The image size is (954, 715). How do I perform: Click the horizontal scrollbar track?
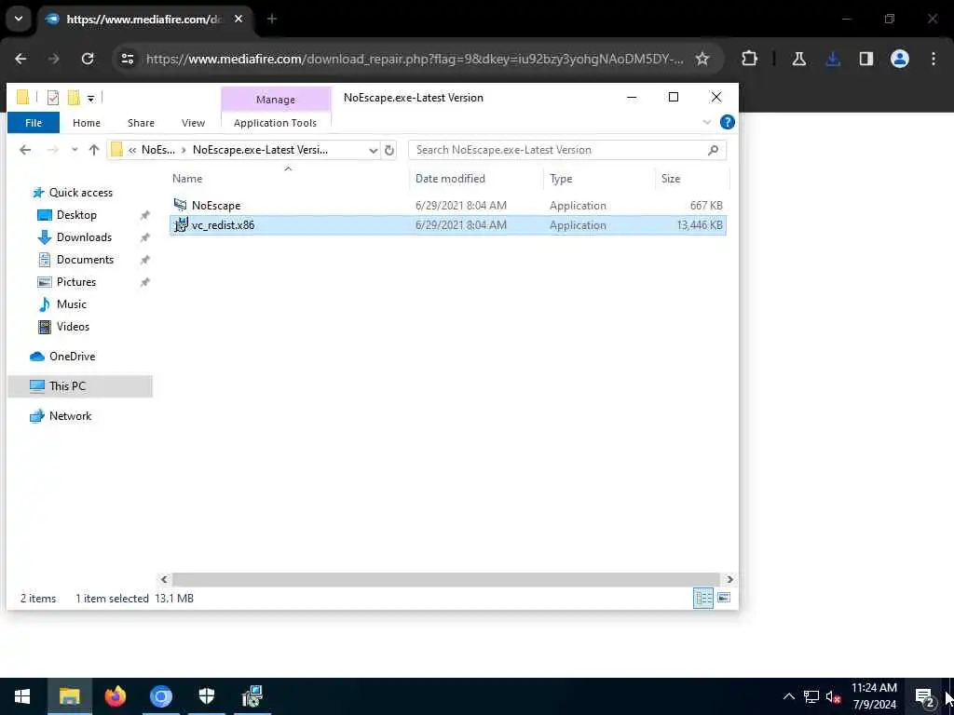tap(445, 579)
